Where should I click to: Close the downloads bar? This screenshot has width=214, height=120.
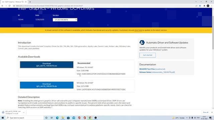[212, 112]
